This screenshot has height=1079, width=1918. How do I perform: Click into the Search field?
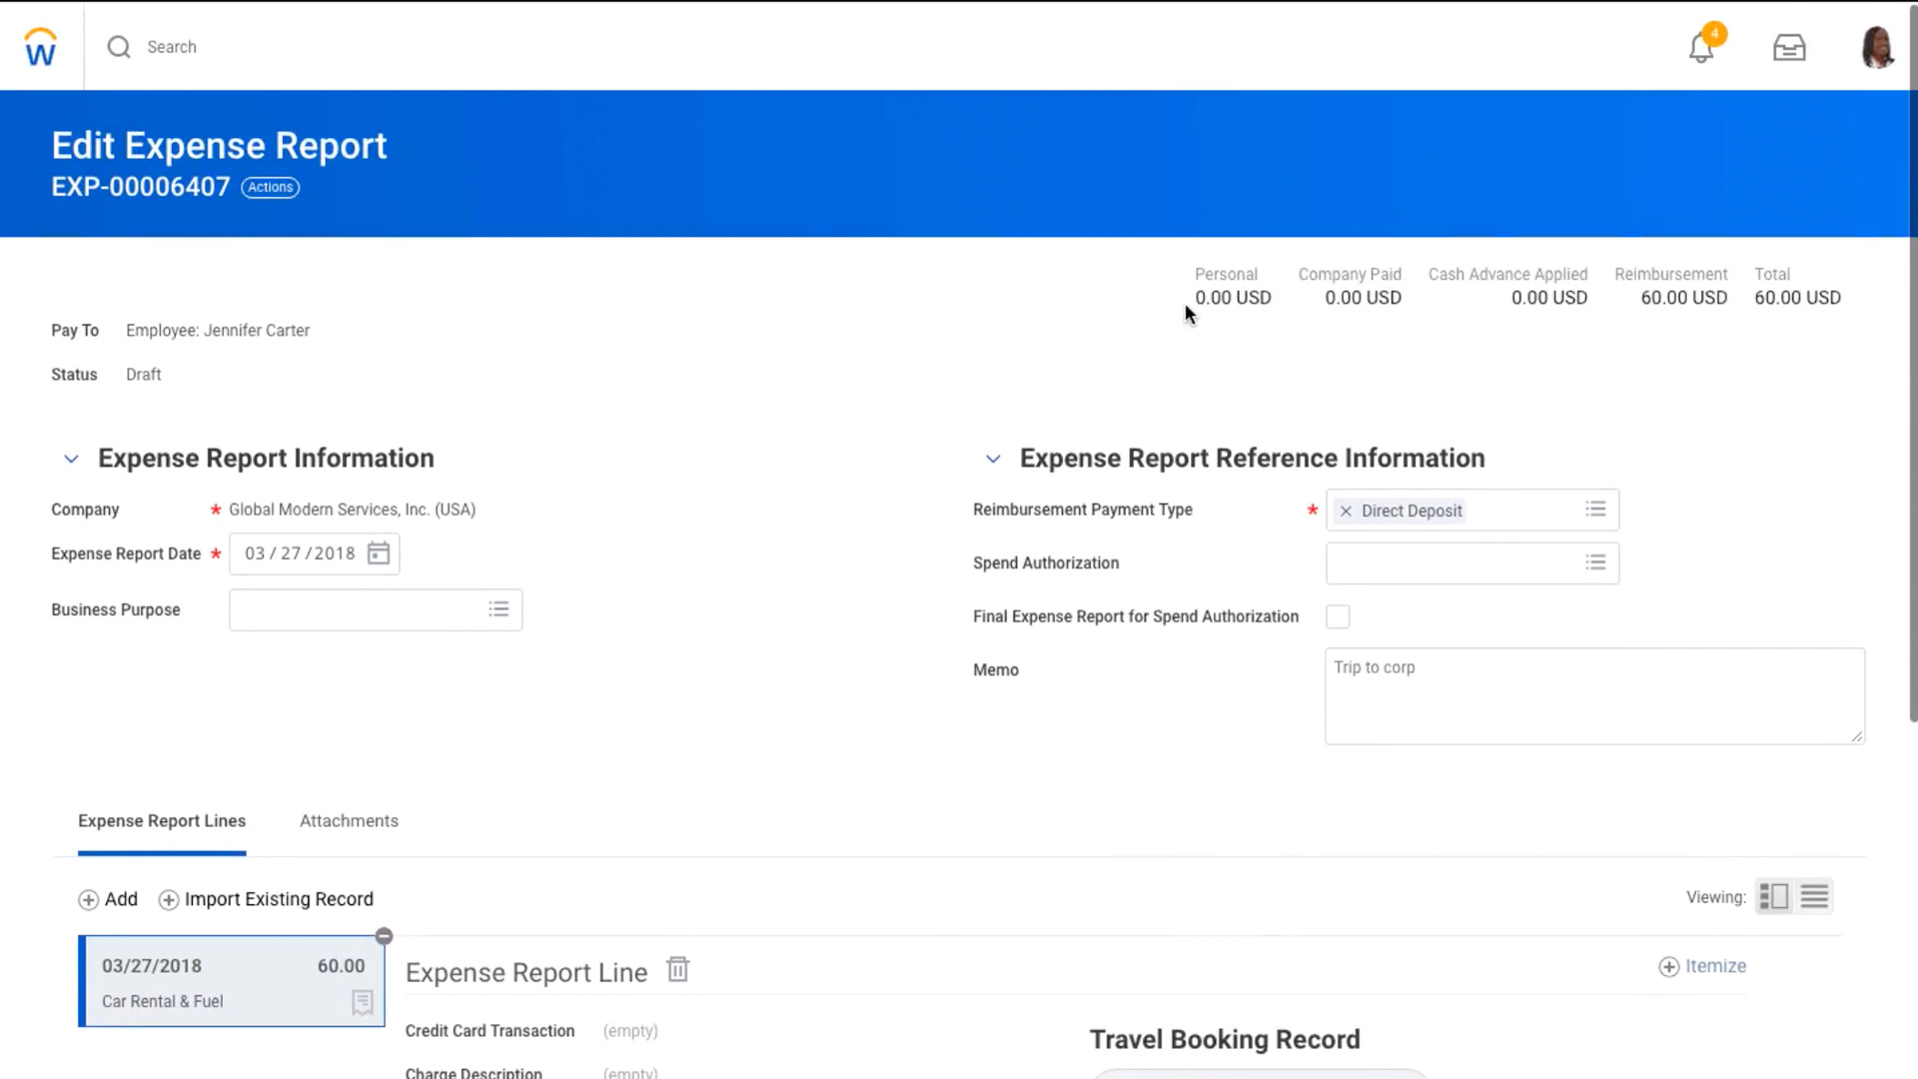(x=172, y=47)
